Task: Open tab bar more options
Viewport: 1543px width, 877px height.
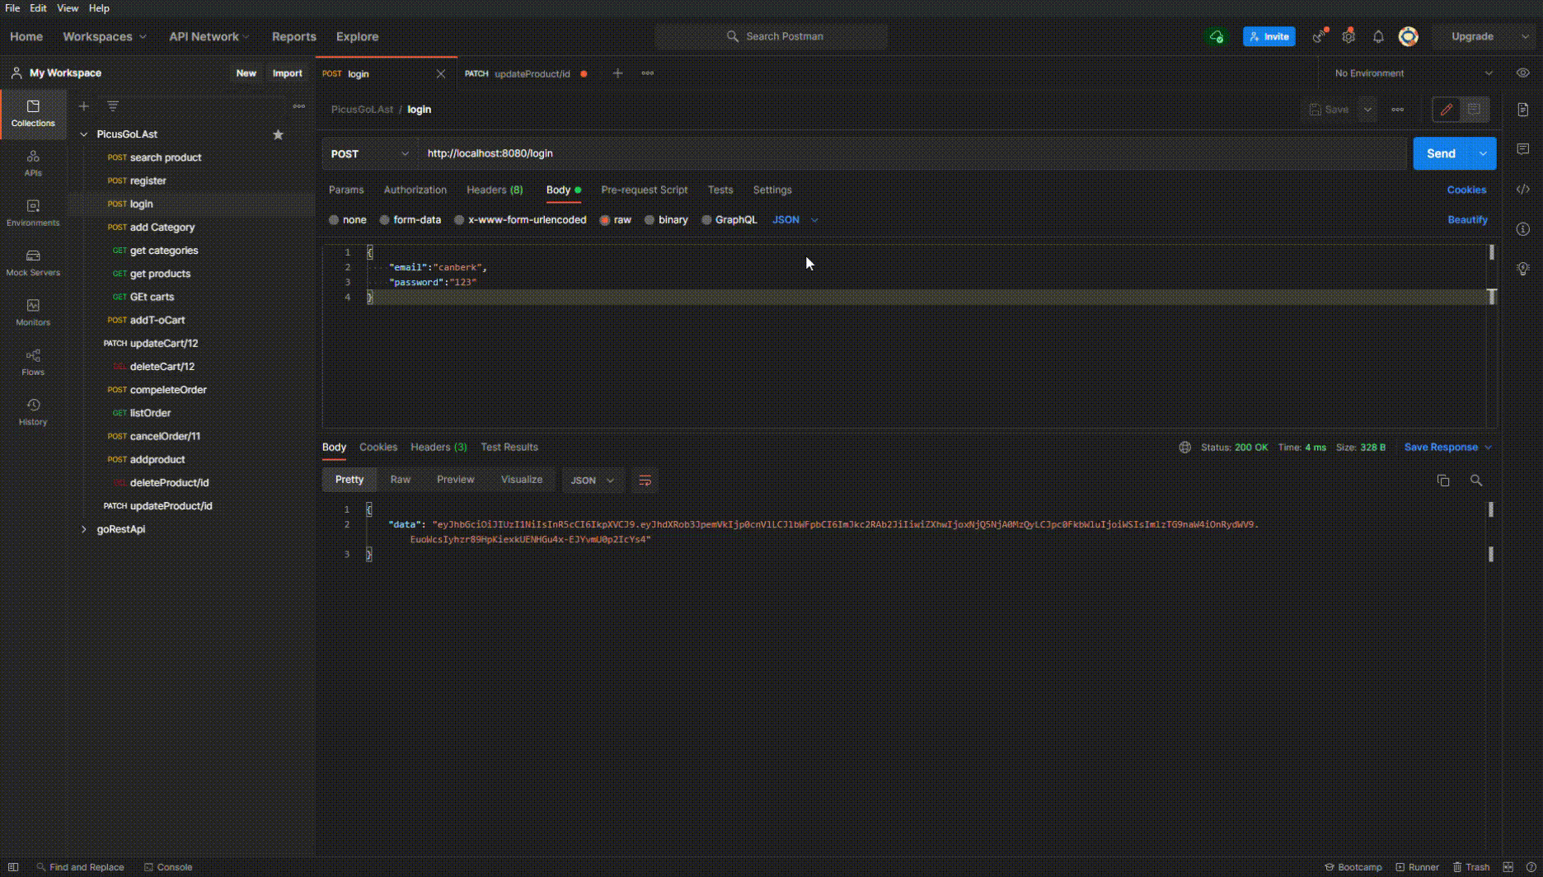Action: [x=648, y=73]
